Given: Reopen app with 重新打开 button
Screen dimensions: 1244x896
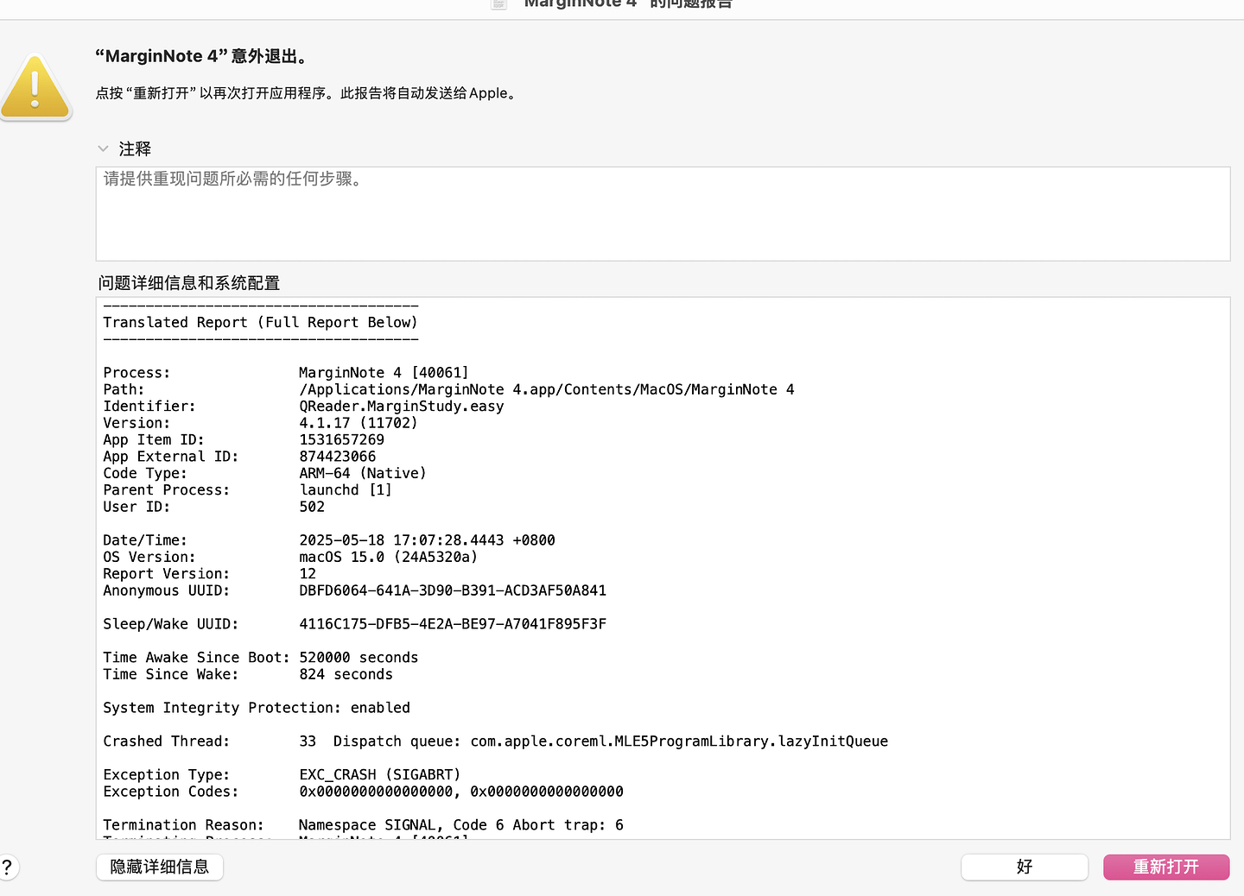Looking at the screenshot, I should click(1166, 867).
